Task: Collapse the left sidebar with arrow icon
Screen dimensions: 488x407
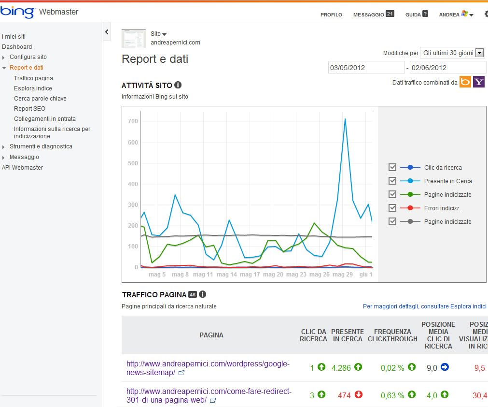Action: click(x=107, y=32)
